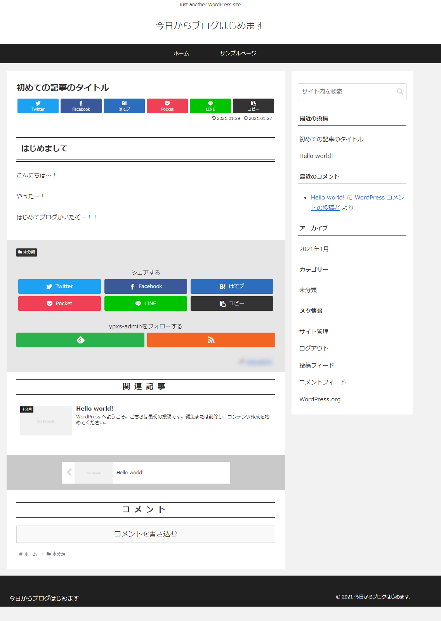Image resolution: width=441 pixels, height=621 pixels.
Task: Click the footer site name 今日からブログはじめます
Action: (44, 598)
